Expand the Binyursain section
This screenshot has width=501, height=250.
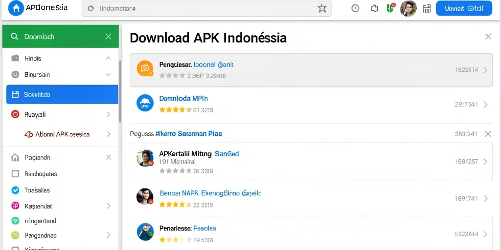[108, 75]
